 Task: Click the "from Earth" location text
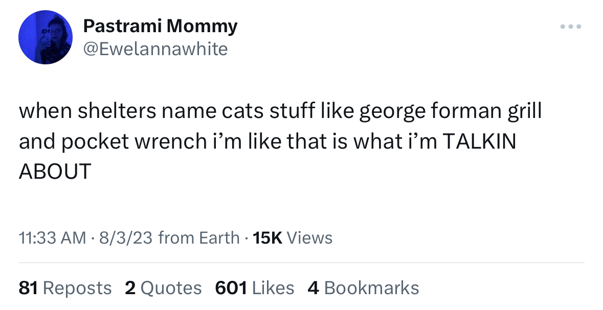[199, 237]
